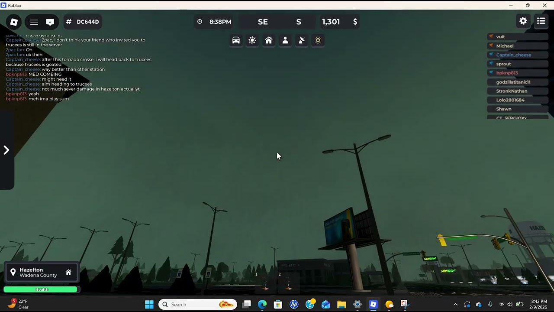This screenshot has height=312, width=554.
Task: Open the weather sun icon menu
Action: pos(252,40)
